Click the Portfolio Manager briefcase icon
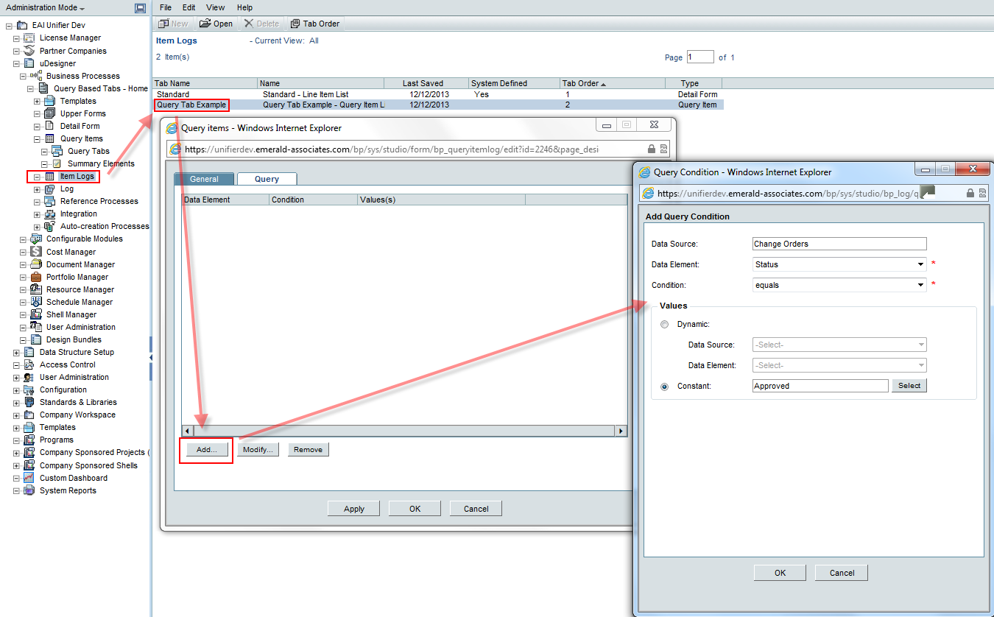994x617 pixels. tap(35, 277)
